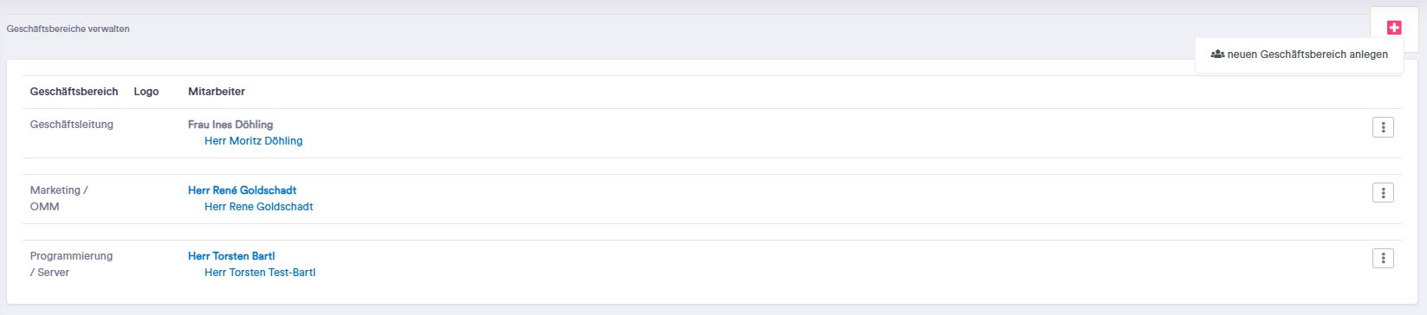Click the pink plus icon
The image size is (1427, 315).
[x=1393, y=28]
